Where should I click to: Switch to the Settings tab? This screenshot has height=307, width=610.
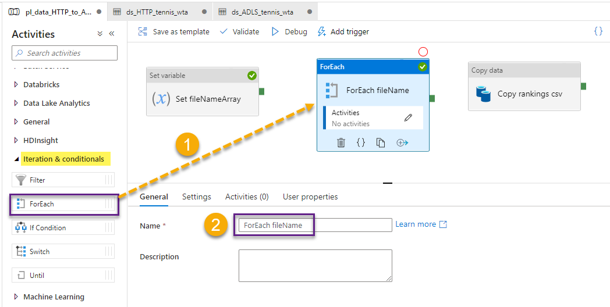pyautogui.click(x=196, y=197)
